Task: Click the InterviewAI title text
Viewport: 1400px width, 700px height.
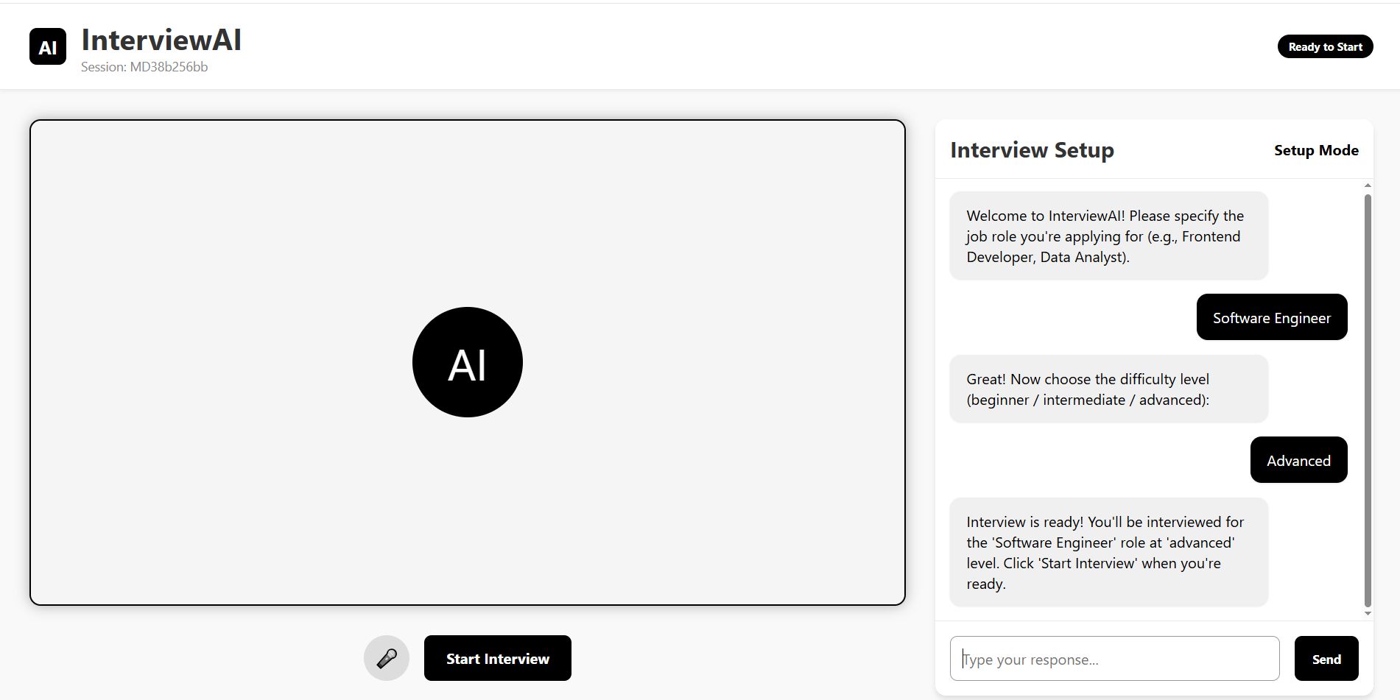Action: [161, 40]
